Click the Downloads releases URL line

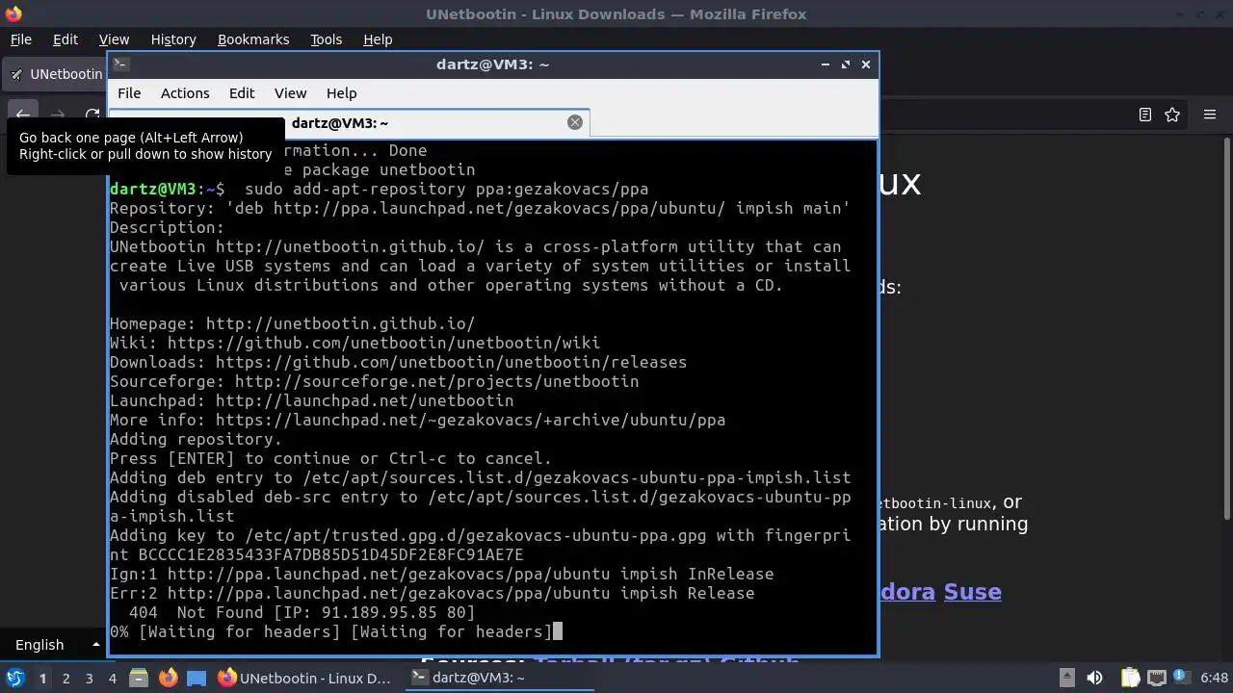pos(398,362)
